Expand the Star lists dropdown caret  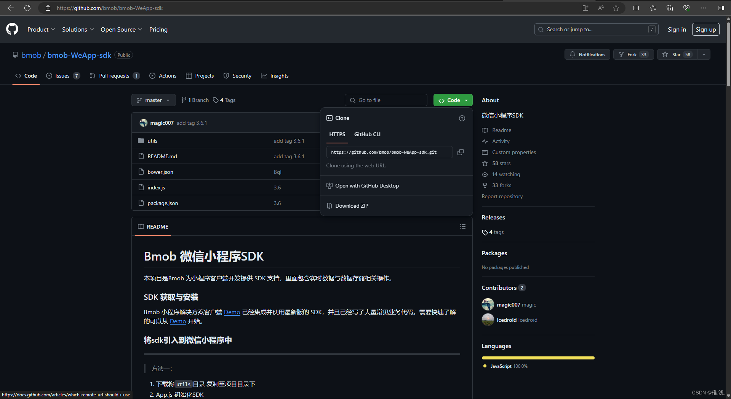point(703,54)
